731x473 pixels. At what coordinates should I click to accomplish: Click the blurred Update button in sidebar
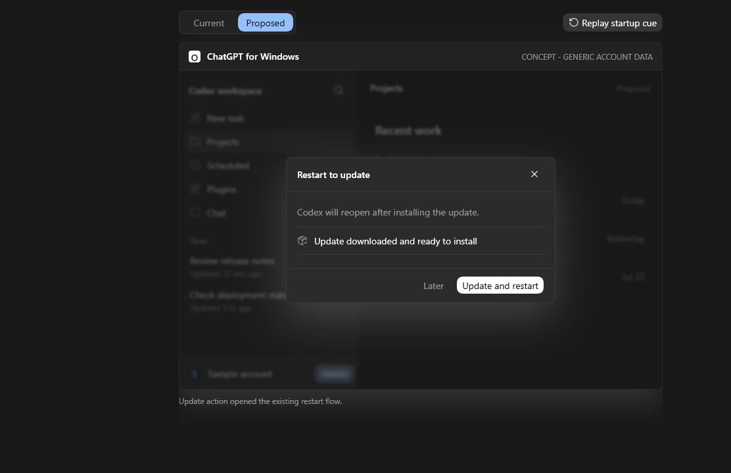pos(334,374)
